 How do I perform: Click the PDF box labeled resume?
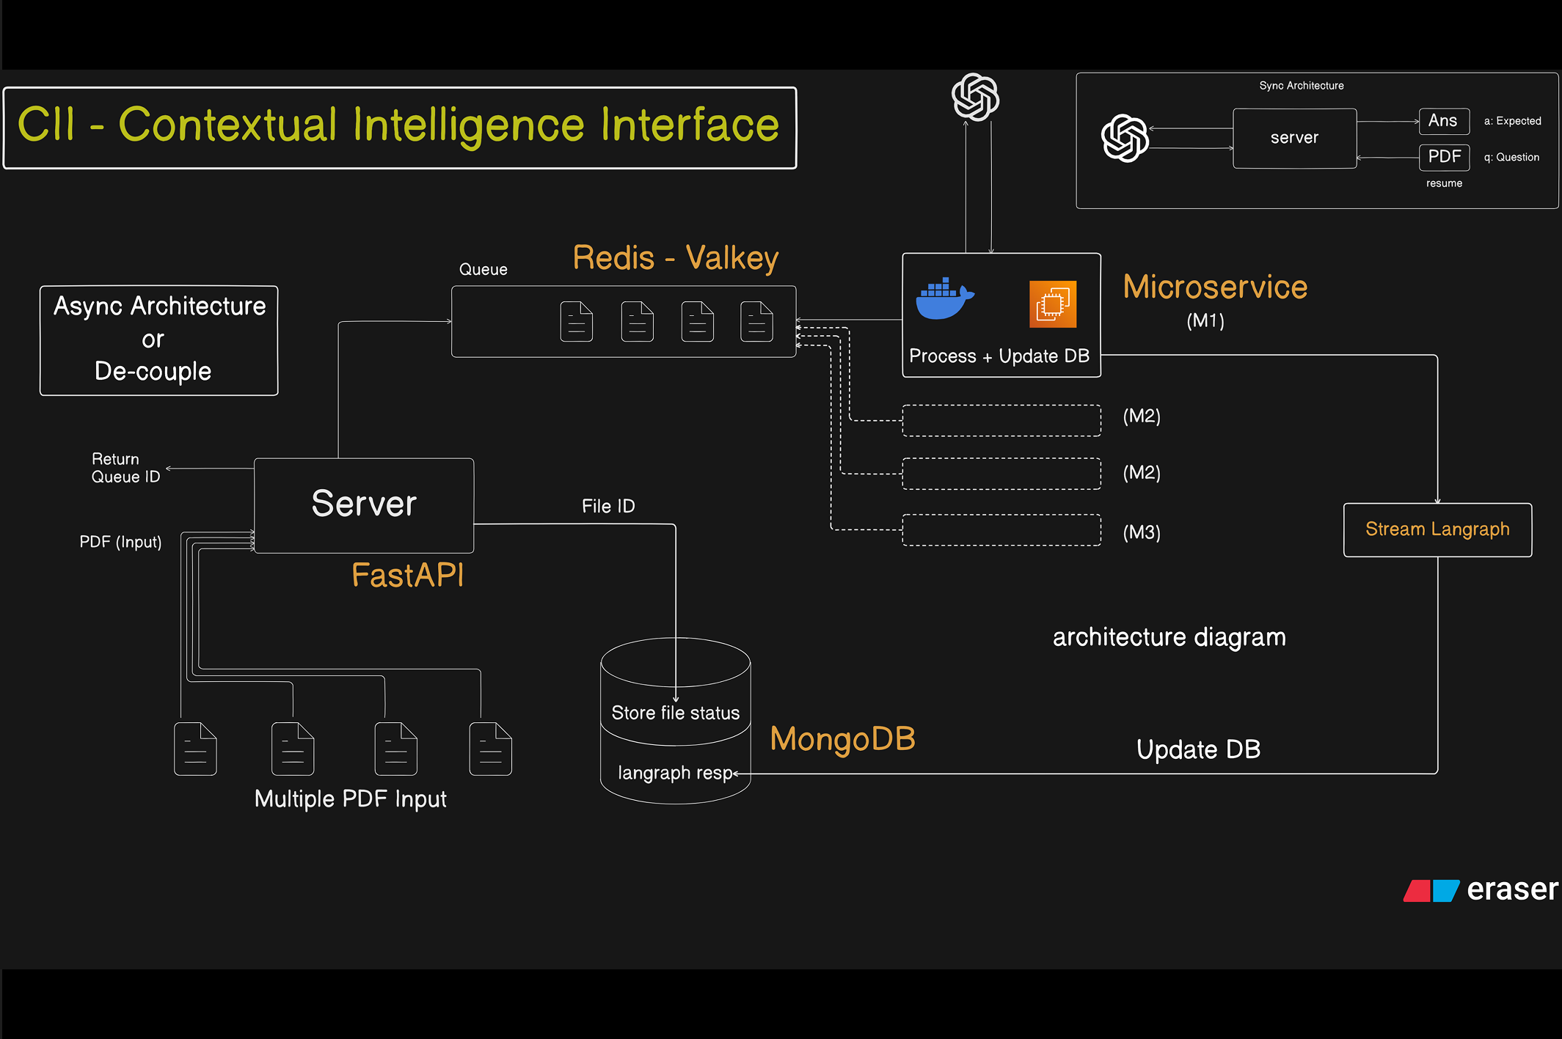[1444, 157]
